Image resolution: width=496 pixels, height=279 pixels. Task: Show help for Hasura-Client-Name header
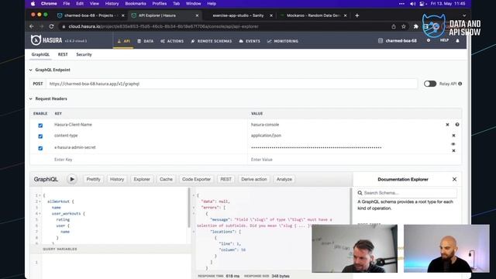pyautogui.click(x=457, y=125)
